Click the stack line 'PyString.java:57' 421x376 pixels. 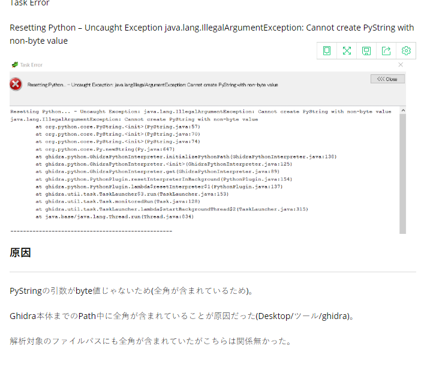[118, 127]
